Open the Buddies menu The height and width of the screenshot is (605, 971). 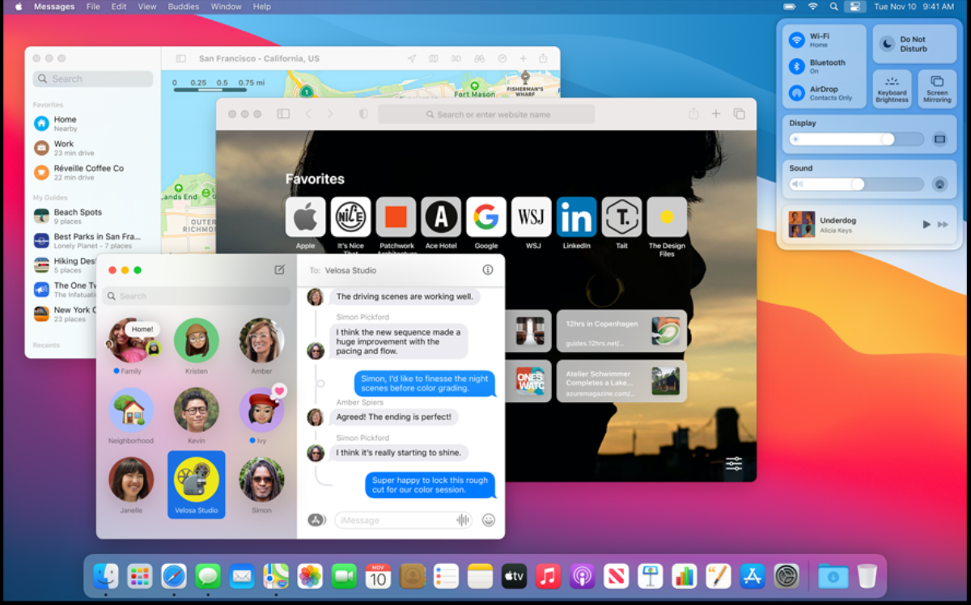click(183, 6)
